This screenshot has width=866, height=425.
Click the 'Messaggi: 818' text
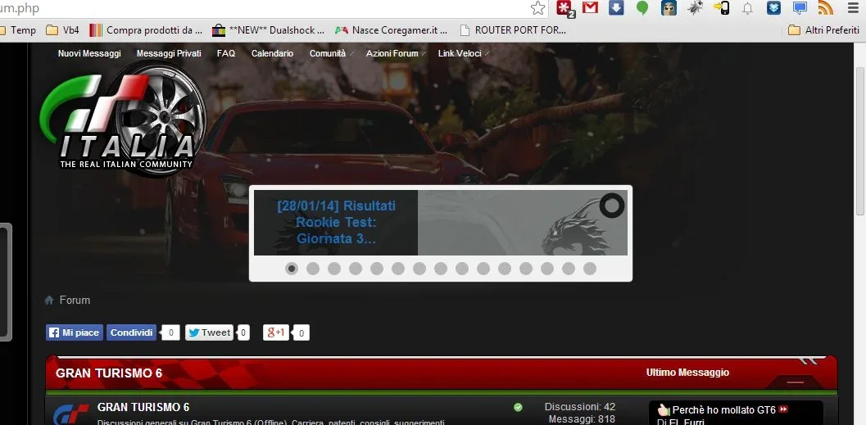coord(583,419)
